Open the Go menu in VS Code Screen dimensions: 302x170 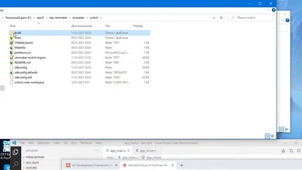click(66, 143)
